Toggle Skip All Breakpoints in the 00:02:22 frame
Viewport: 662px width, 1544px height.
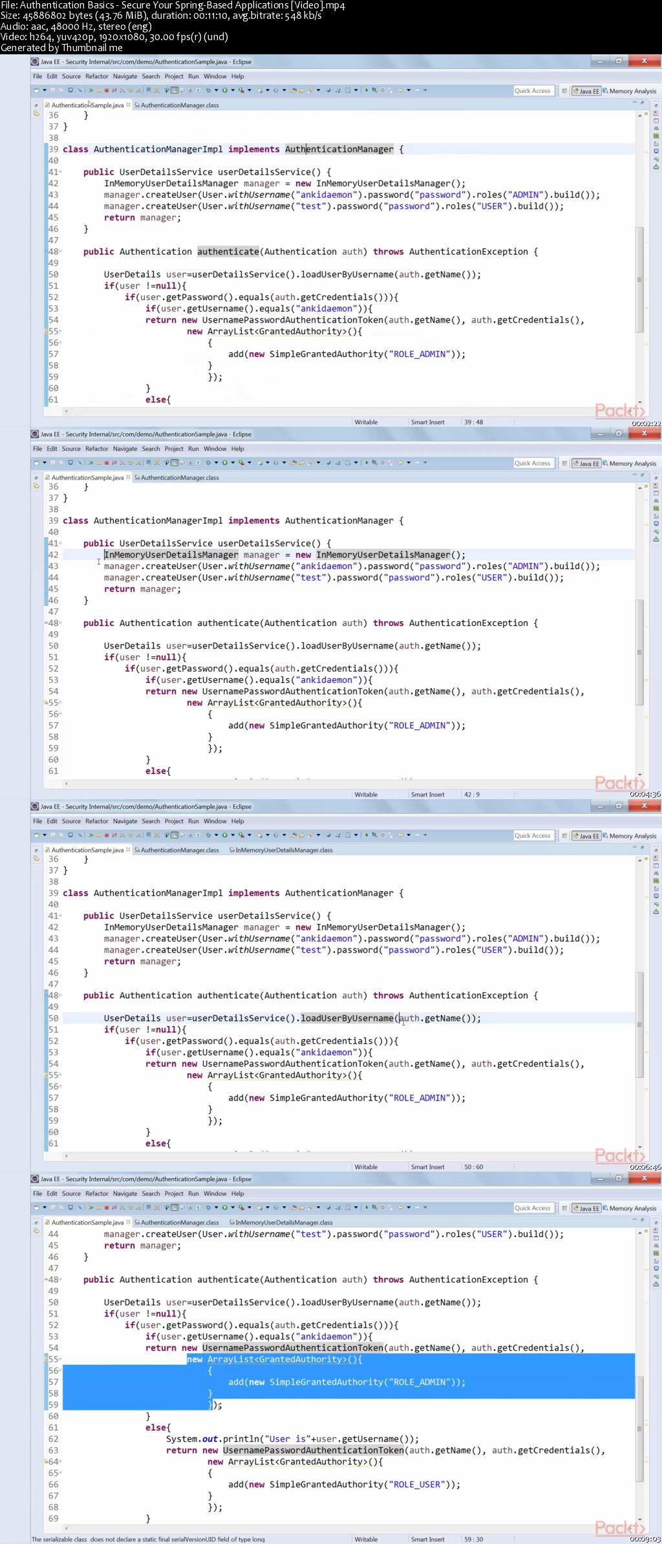pos(80,91)
